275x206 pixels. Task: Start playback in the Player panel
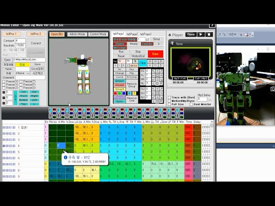(201, 34)
